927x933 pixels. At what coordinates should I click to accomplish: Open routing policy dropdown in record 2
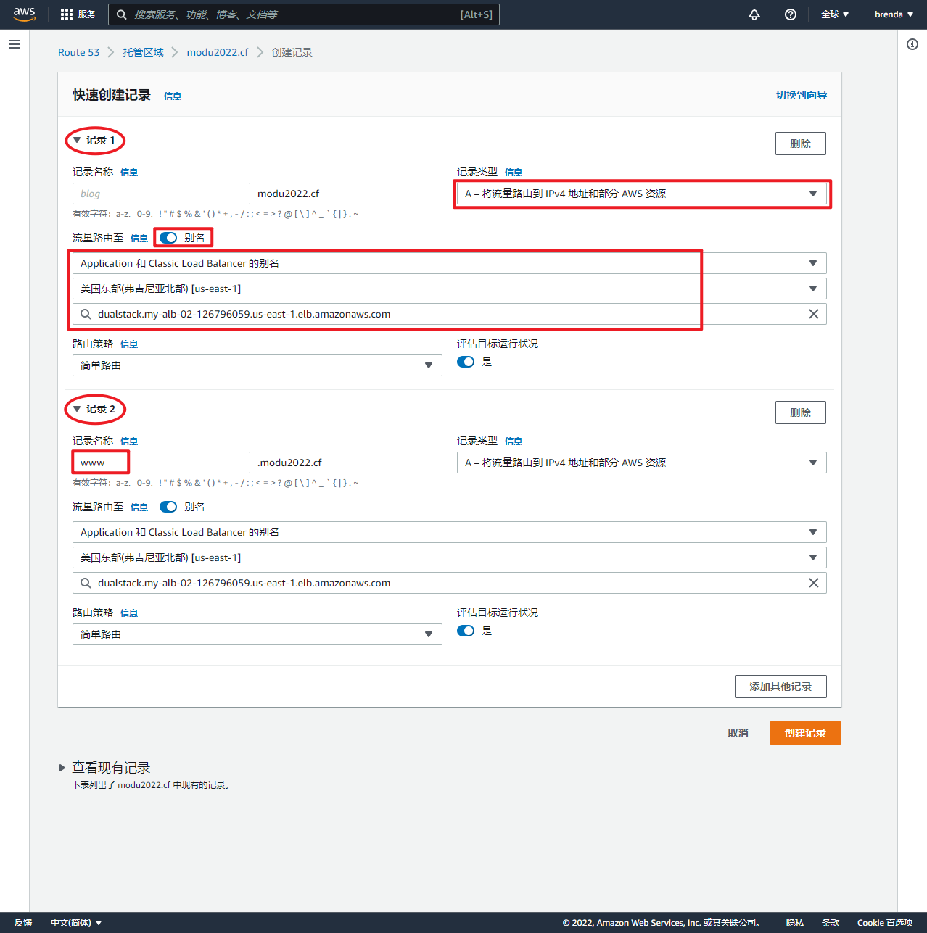click(257, 634)
